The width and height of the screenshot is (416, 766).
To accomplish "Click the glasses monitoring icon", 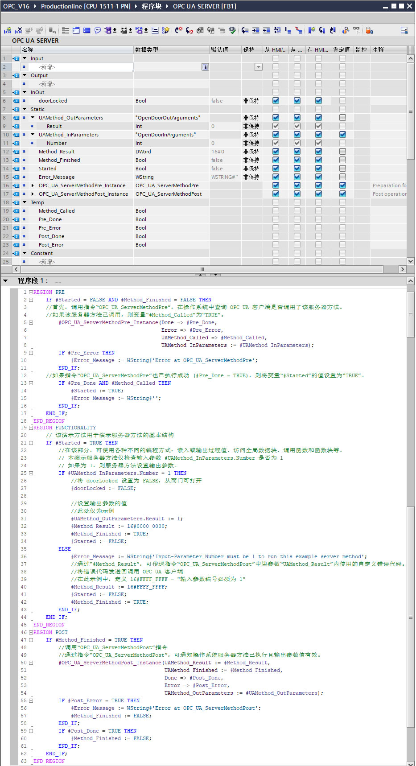I will pos(357,30).
